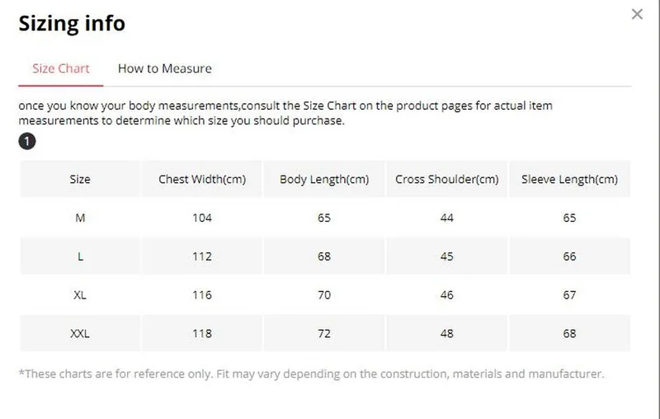The height and width of the screenshot is (419, 660).
Task: Close the Sizing info dialog
Action: click(x=637, y=14)
